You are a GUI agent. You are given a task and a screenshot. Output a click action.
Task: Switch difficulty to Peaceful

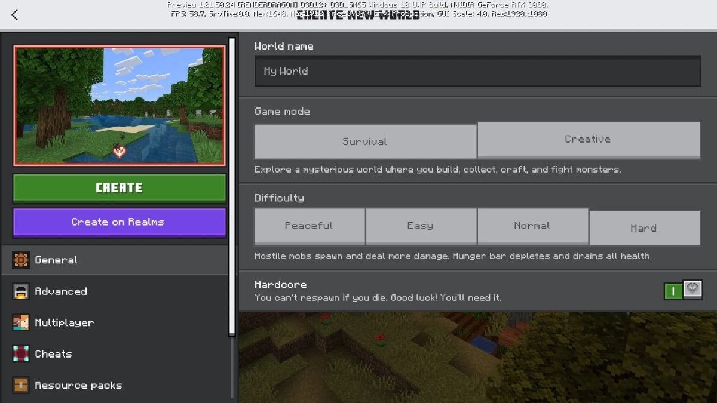point(309,226)
